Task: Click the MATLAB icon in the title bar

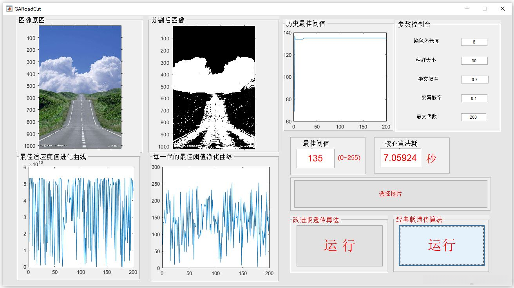Action: (x=9, y=9)
